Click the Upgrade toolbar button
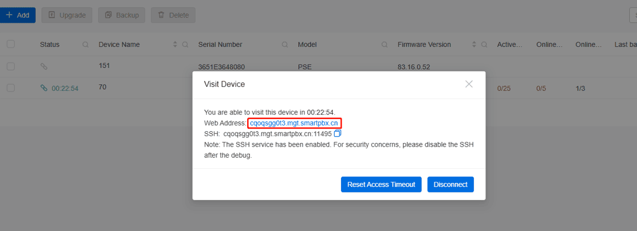This screenshot has width=637, height=231. [x=67, y=15]
